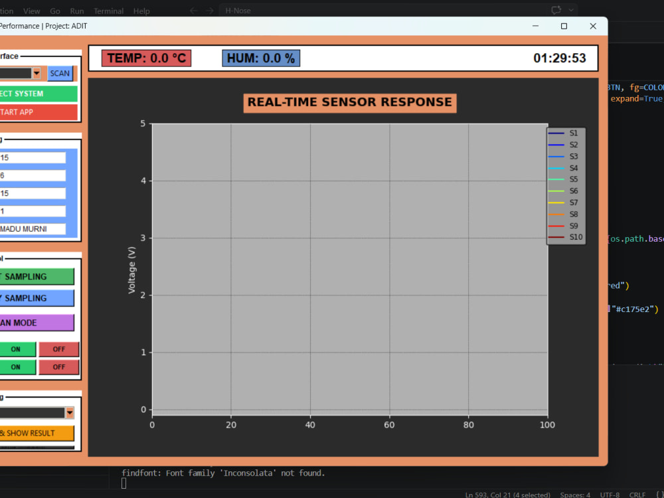Open the Run menu in VS Code

tap(76, 11)
